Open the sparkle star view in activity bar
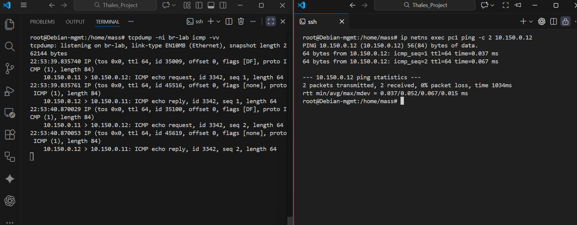Viewport: 577px width, 225px height. click(x=10, y=179)
